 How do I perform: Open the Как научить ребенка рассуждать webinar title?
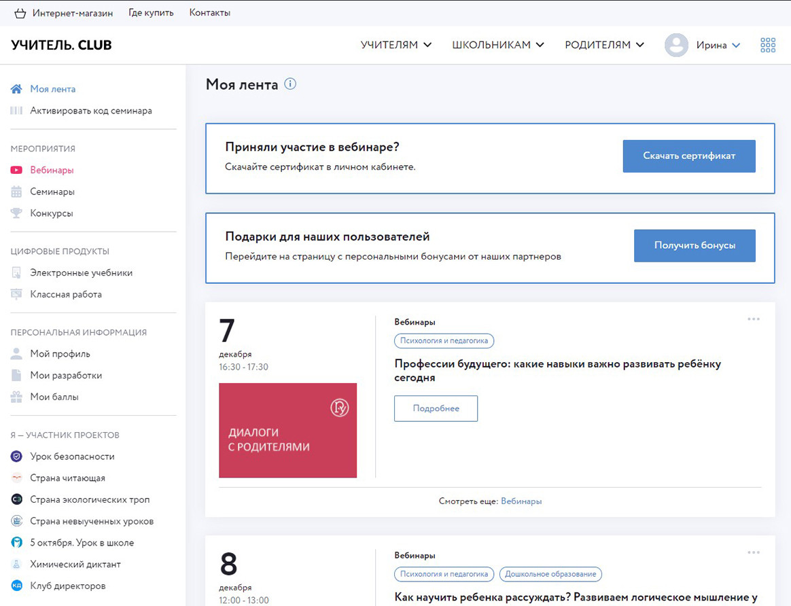576,597
